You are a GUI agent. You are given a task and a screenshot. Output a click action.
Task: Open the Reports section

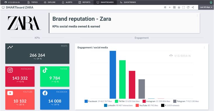coord(84,2)
